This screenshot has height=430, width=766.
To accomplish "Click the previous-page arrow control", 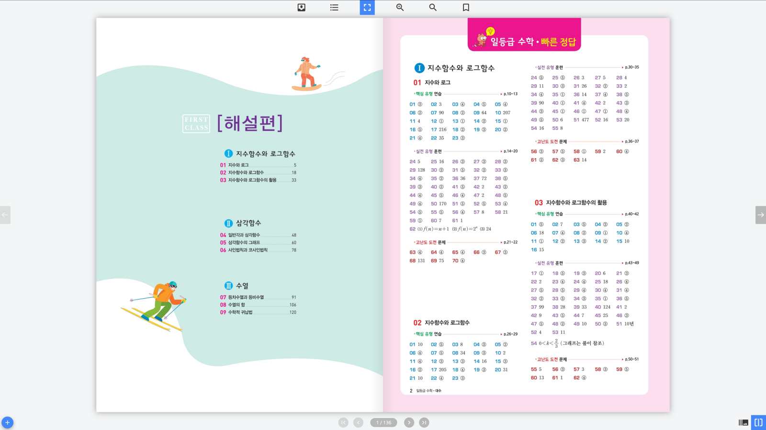I will tap(358, 422).
